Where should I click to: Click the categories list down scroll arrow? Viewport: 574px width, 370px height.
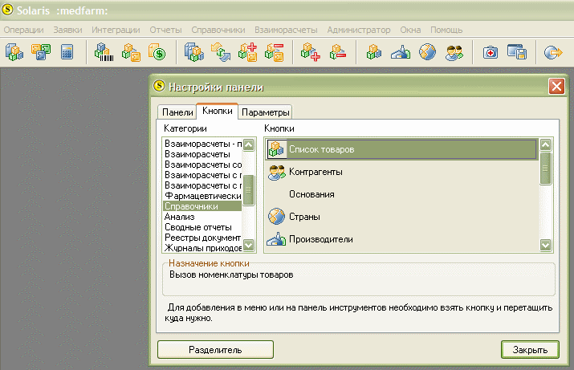[x=249, y=245]
